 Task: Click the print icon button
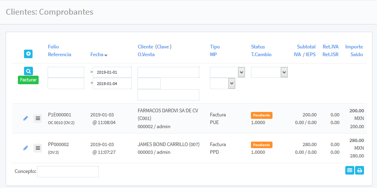(x=360, y=171)
